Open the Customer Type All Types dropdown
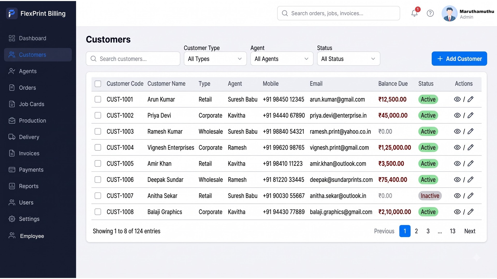 (215, 59)
